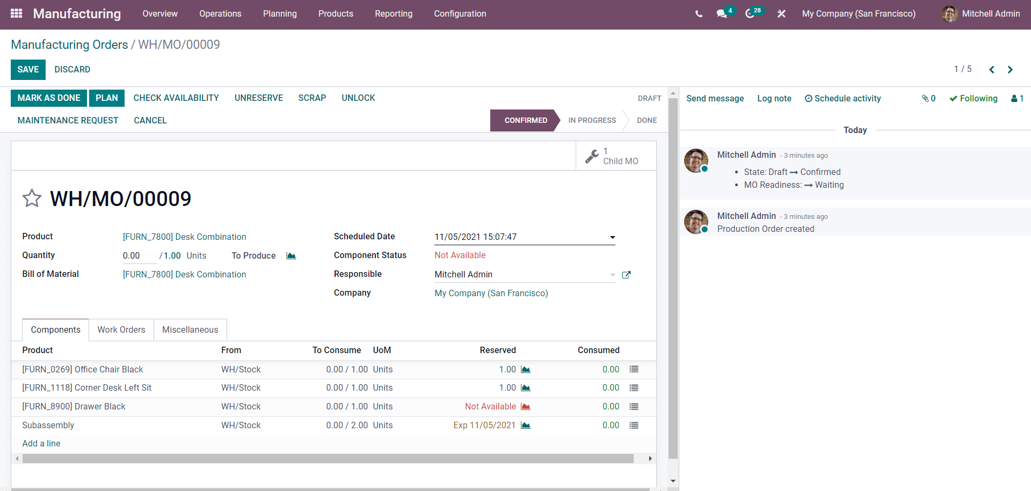Click the SCRAP button
Viewport: 1031px width, 491px height.
(x=312, y=98)
